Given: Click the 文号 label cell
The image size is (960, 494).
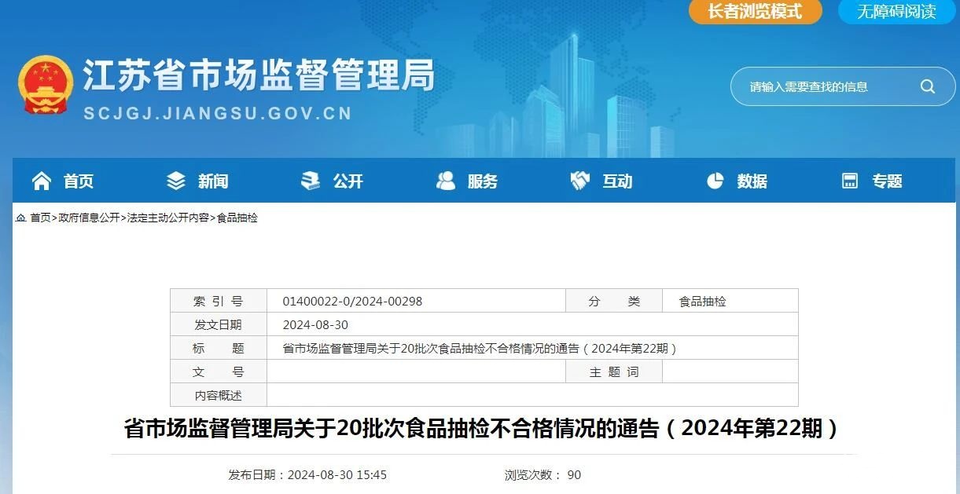Looking at the screenshot, I should (219, 371).
